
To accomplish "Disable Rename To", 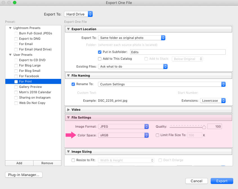I will click(73, 84).
